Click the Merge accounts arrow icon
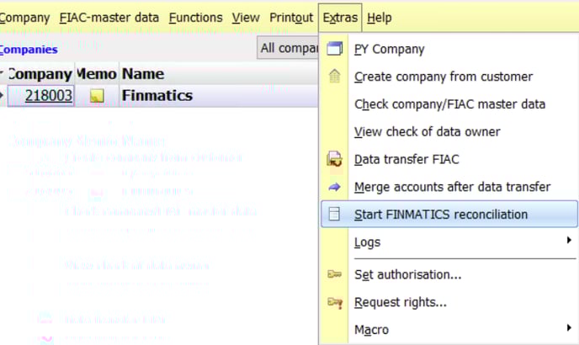This screenshot has width=579, height=345. [x=335, y=187]
